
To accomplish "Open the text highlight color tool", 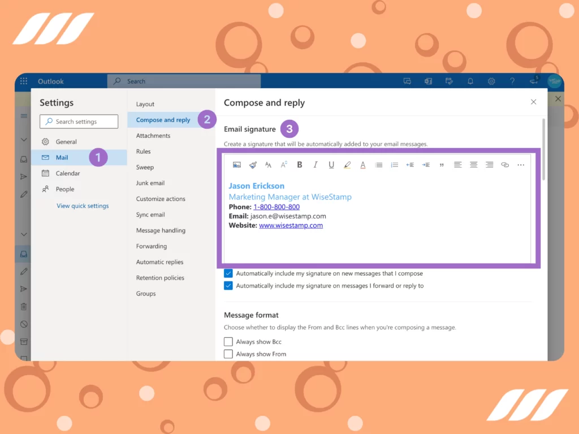I will click(347, 164).
